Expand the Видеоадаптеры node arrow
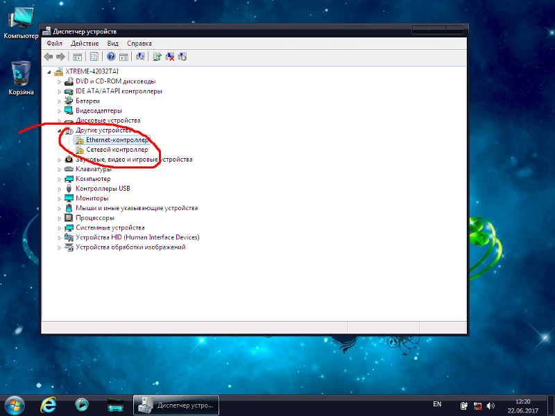The height and width of the screenshot is (416, 555). click(x=60, y=111)
